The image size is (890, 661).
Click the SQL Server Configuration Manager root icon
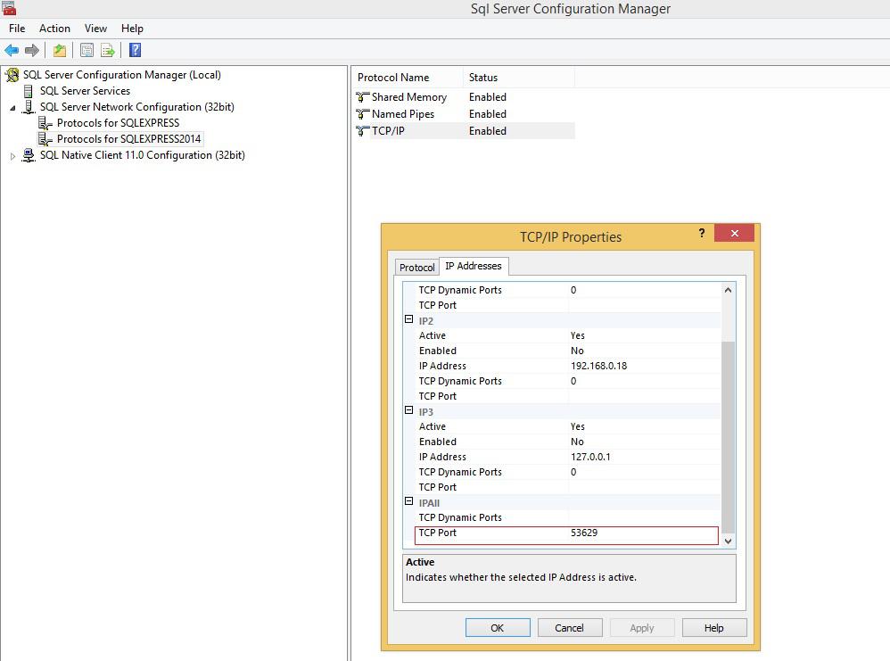12,75
